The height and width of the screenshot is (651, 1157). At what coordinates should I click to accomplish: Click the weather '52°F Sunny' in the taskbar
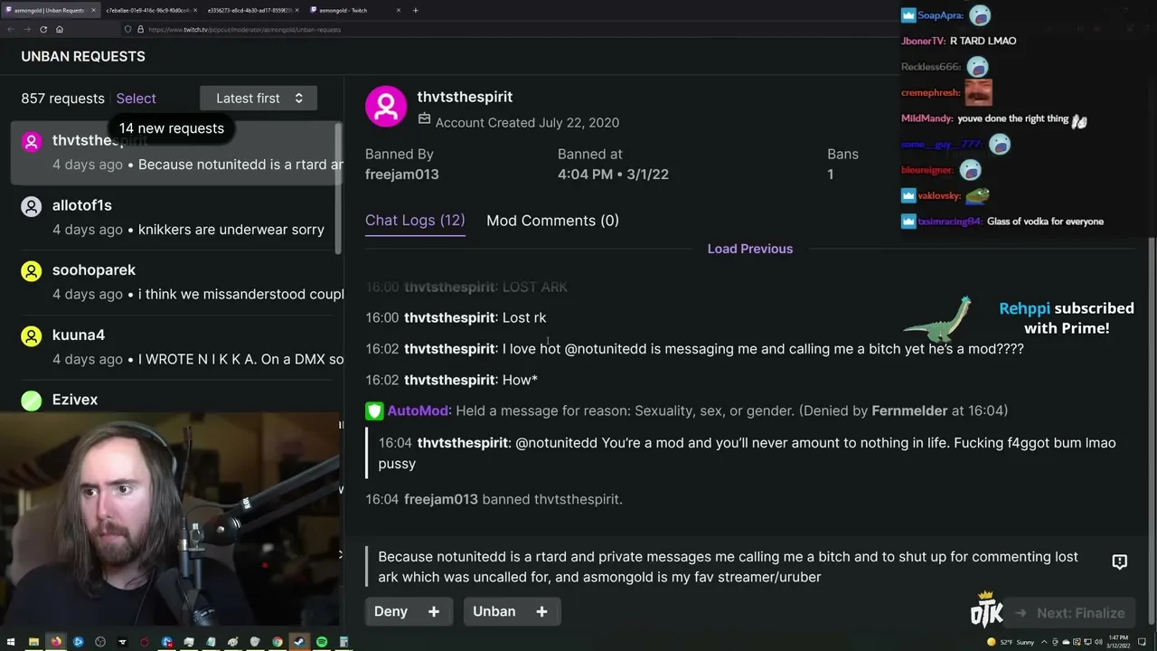pos(1012,642)
